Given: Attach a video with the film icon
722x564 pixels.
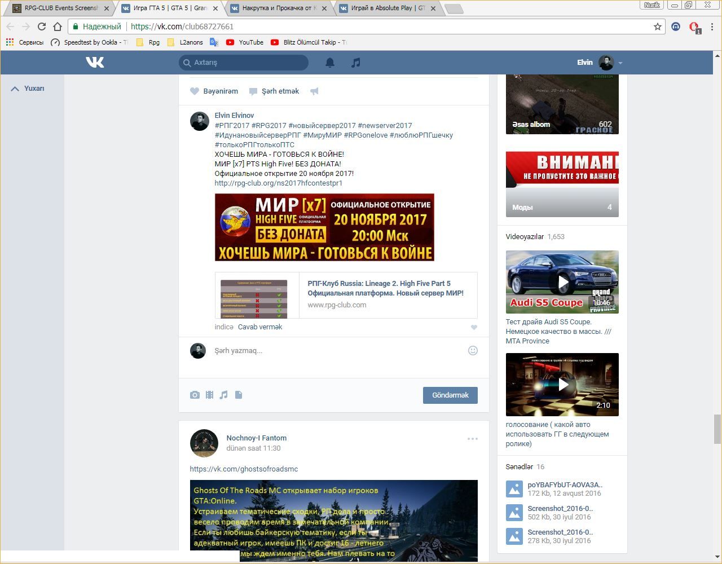Looking at the screenshot, I should 209,395.
